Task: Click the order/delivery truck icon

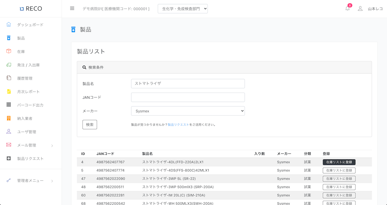Action: click(9, 65)
